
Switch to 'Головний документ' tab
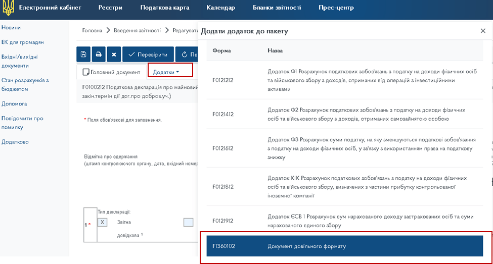(112, 72)
